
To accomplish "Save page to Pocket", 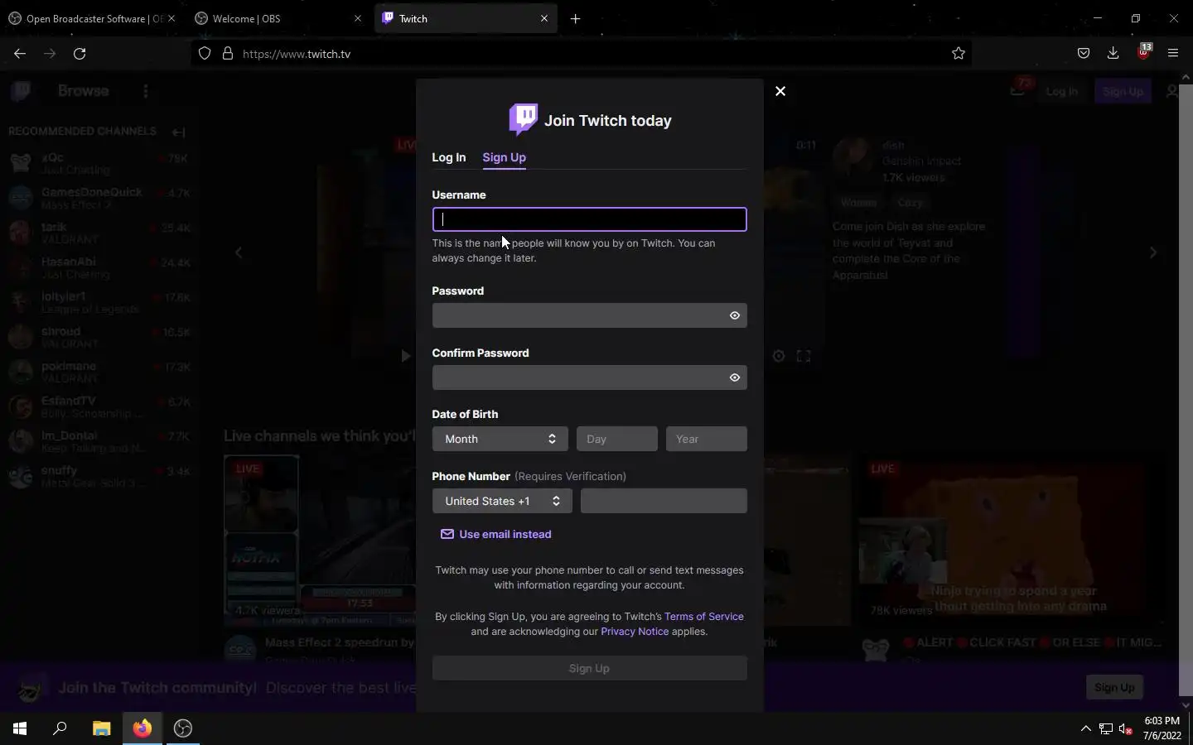I will 1084,53.
